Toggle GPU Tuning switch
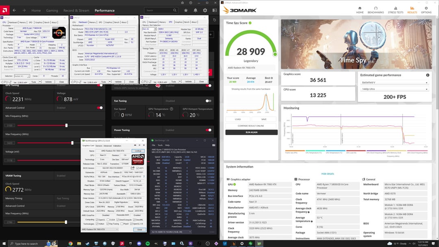439x247 pixels. (x=100, y=85)
